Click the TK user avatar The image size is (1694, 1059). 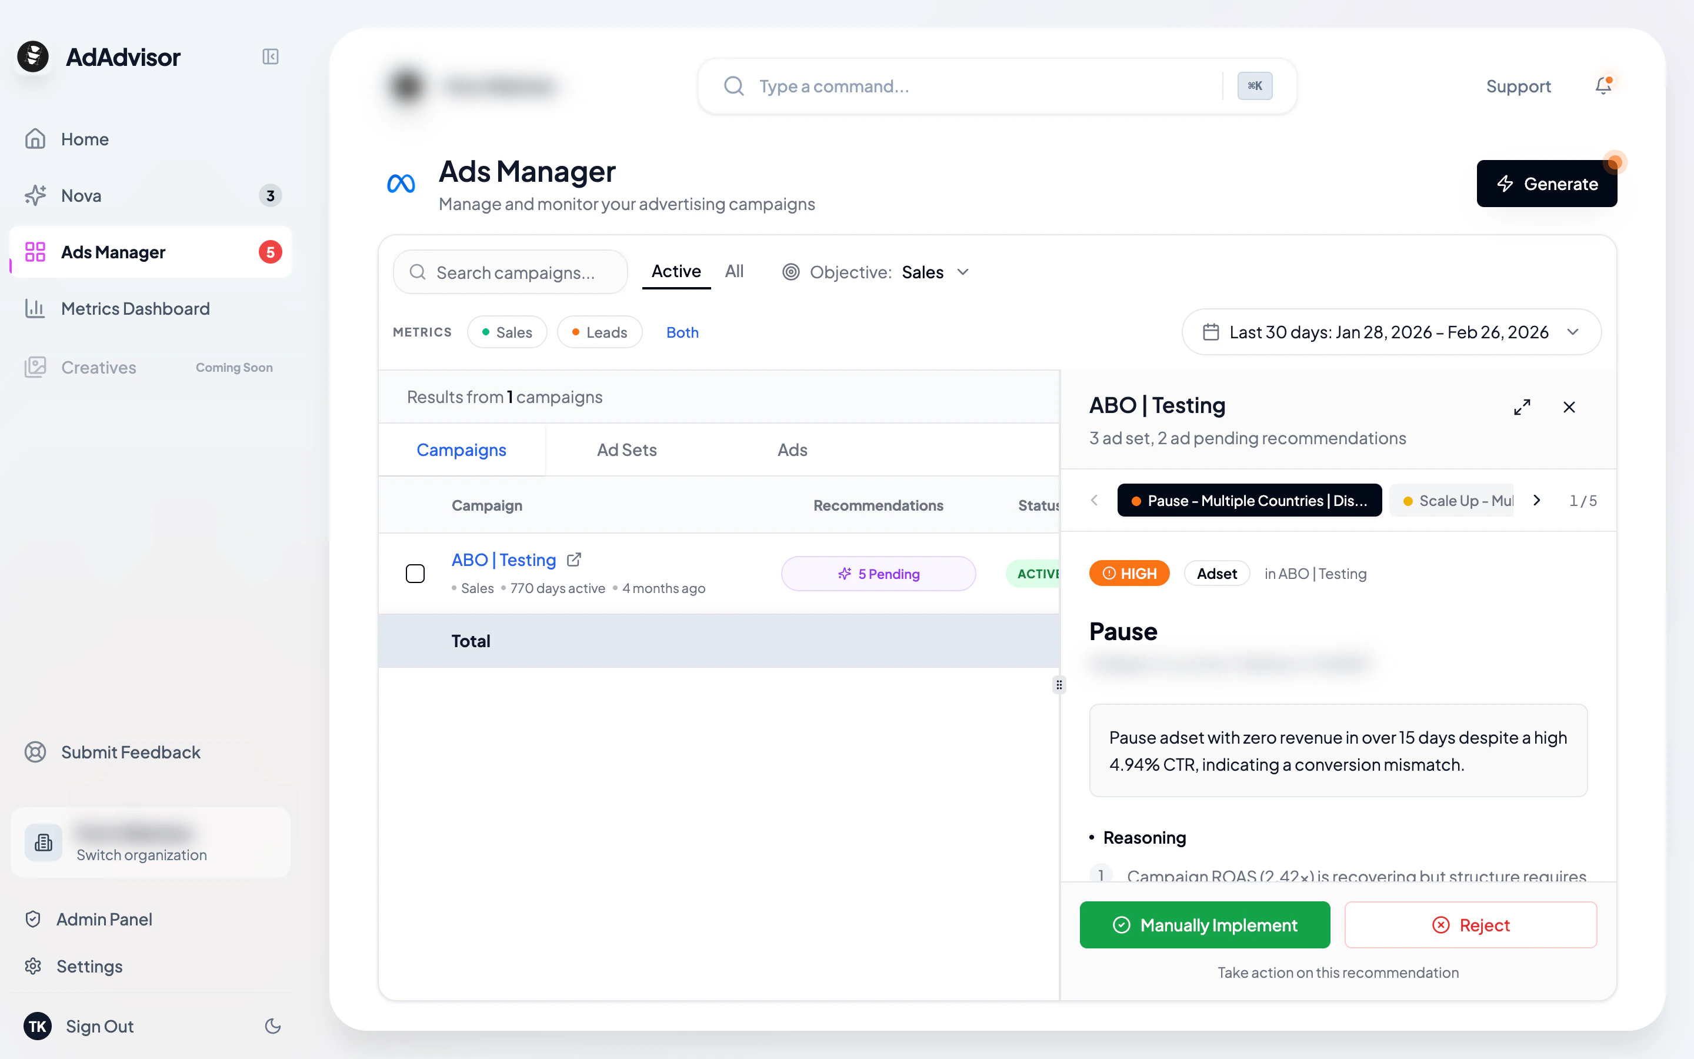pyautogui.click(x=38, y=1026)
